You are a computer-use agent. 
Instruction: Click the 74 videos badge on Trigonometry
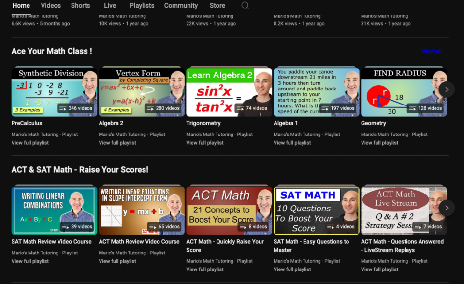[x=252, y=108]
